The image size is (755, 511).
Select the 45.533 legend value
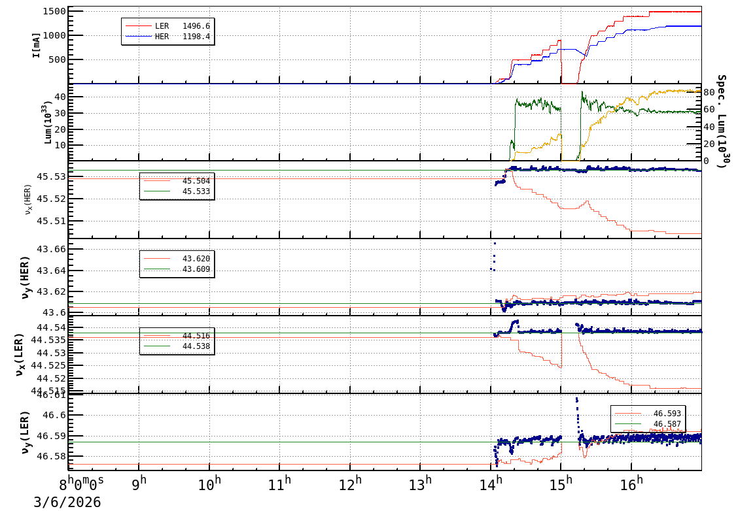coord(196,191)
